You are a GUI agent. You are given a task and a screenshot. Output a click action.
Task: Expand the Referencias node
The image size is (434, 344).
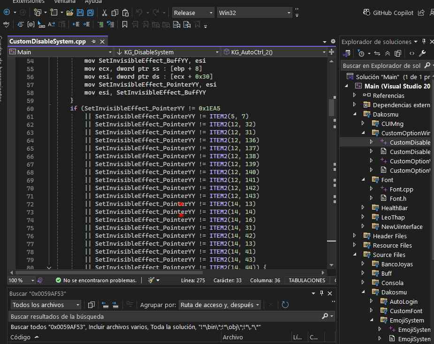[355, 95]
